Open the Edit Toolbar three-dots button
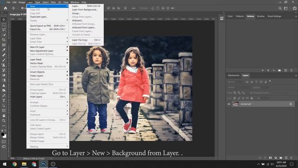Screen dimensions: 298x168 4,126
